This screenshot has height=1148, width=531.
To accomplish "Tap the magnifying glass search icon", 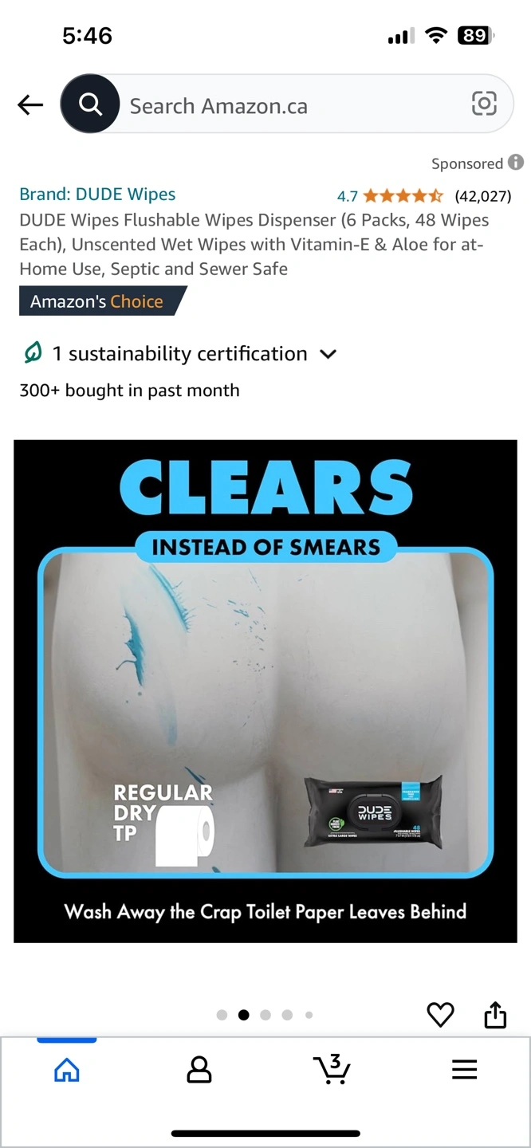I will click(x=90, y=104).
